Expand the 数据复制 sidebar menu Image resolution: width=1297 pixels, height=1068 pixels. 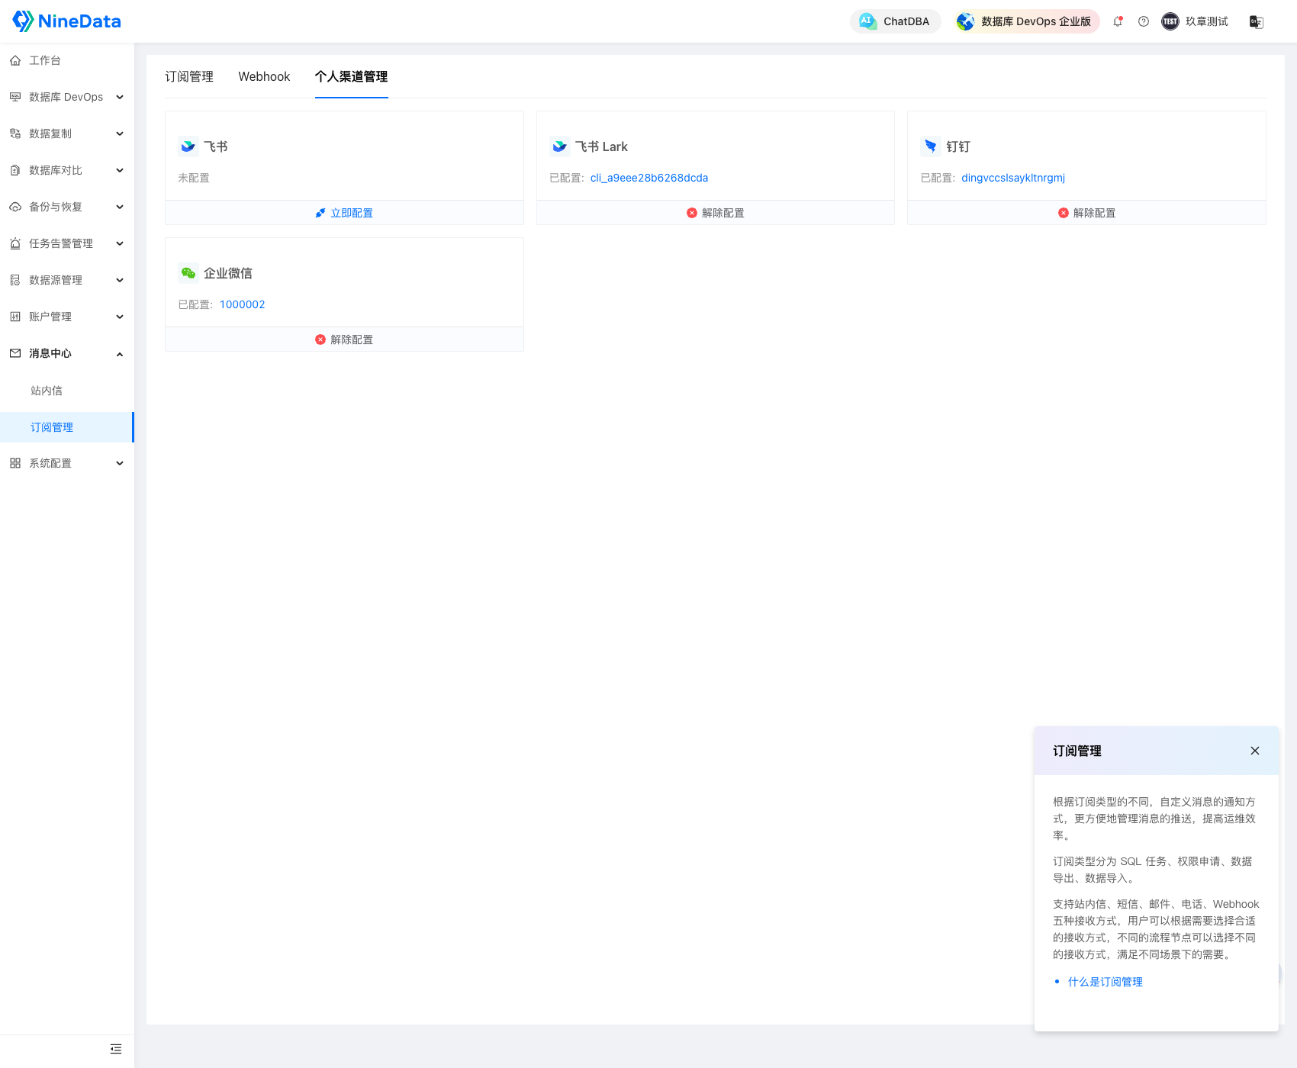(x=66, y=133)
